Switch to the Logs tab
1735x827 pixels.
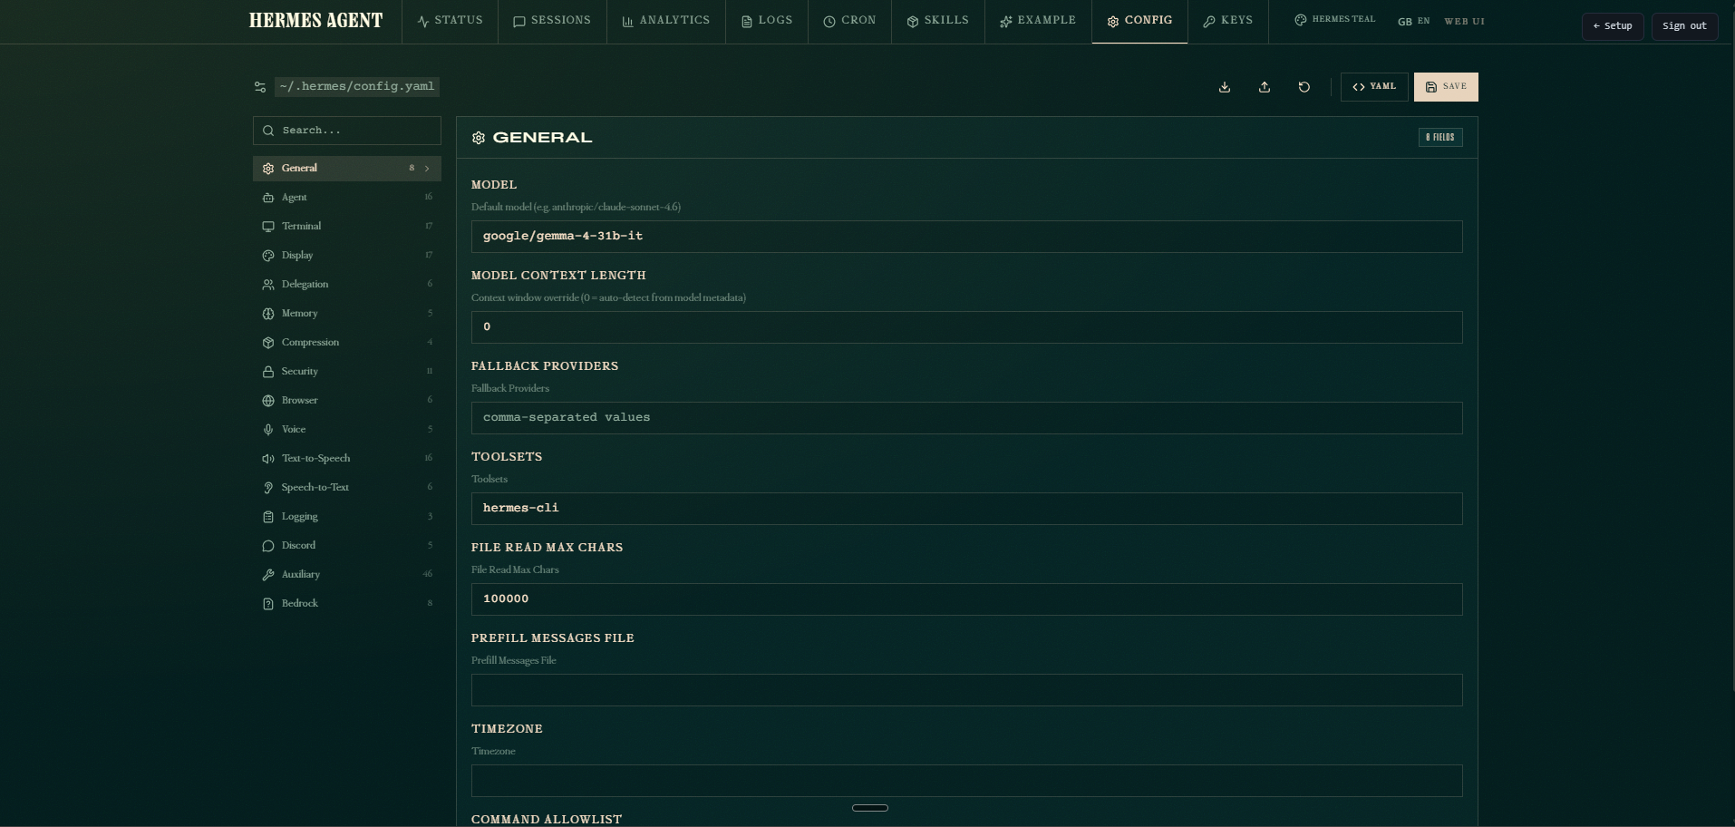[x=766, y=20]
